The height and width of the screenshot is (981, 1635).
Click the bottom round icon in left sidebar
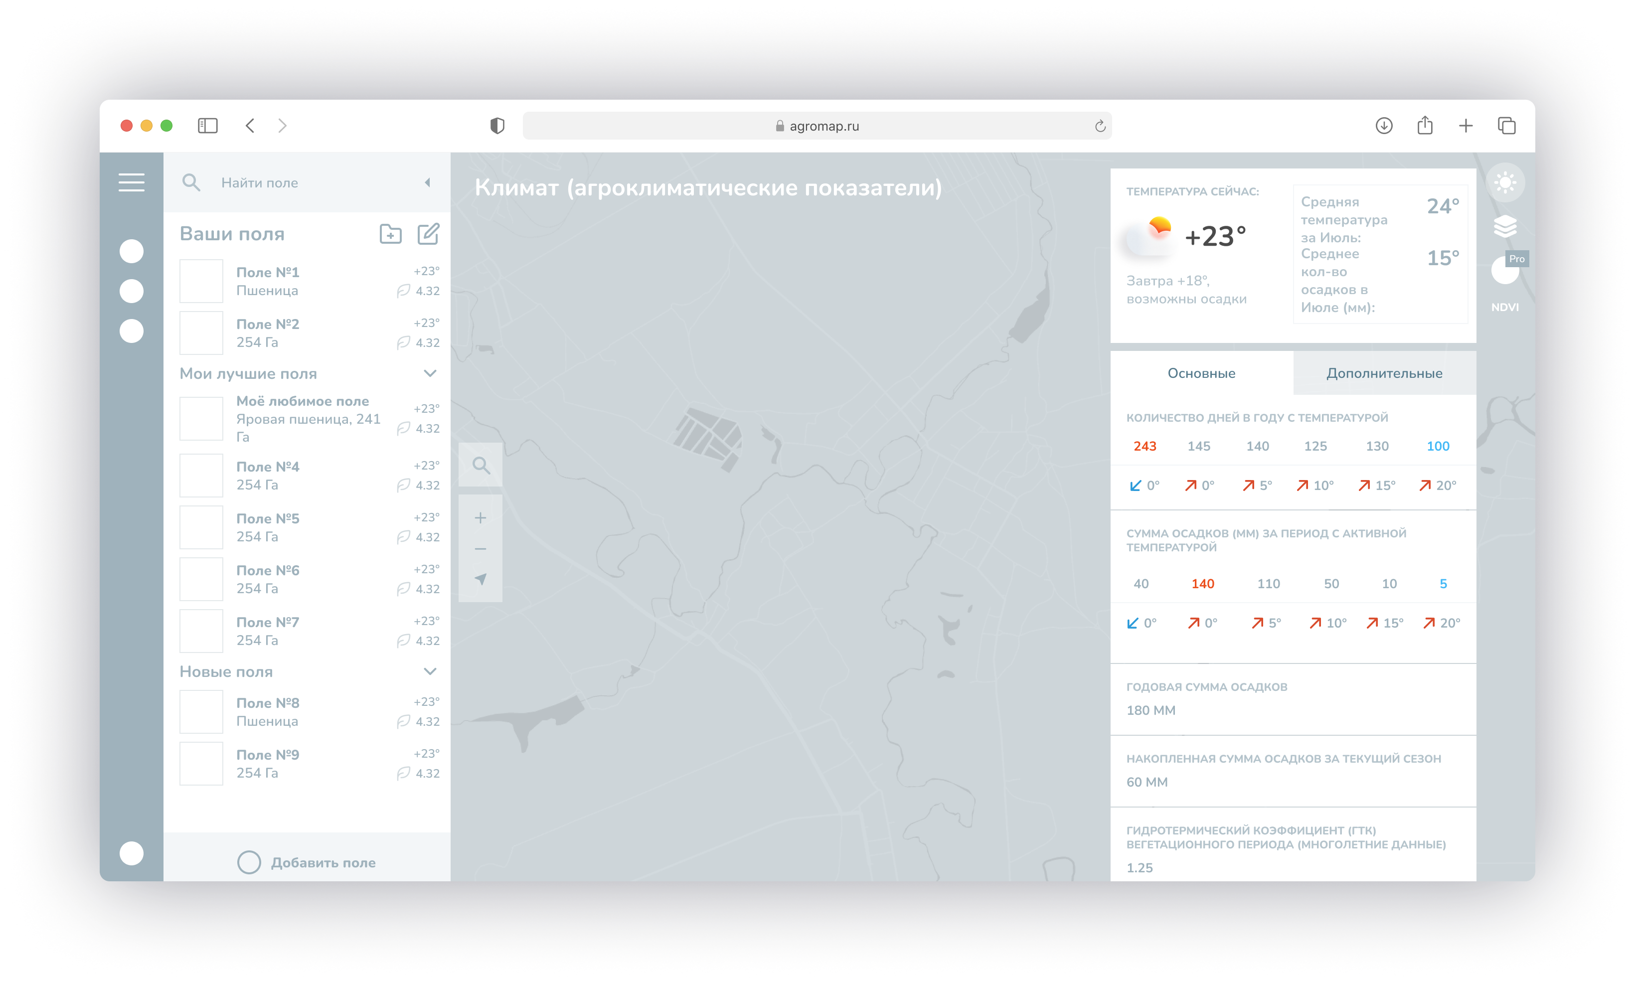[x=132, y=853]
